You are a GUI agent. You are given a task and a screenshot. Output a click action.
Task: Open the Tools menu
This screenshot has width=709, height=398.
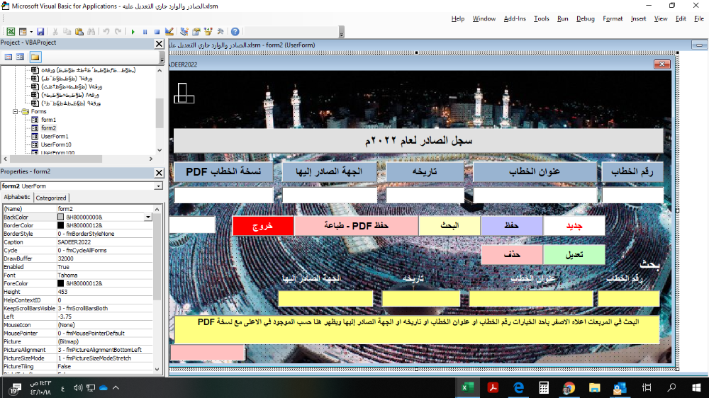(x=541, y=18)
